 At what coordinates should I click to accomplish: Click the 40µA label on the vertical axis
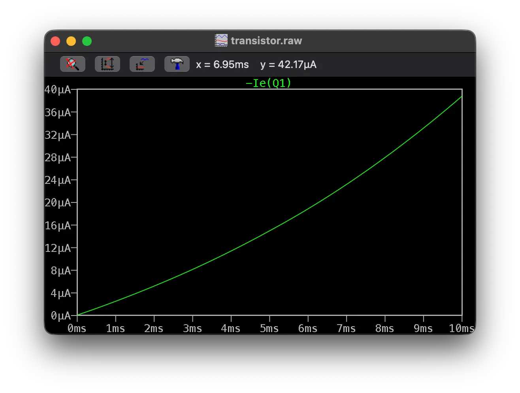58,90
